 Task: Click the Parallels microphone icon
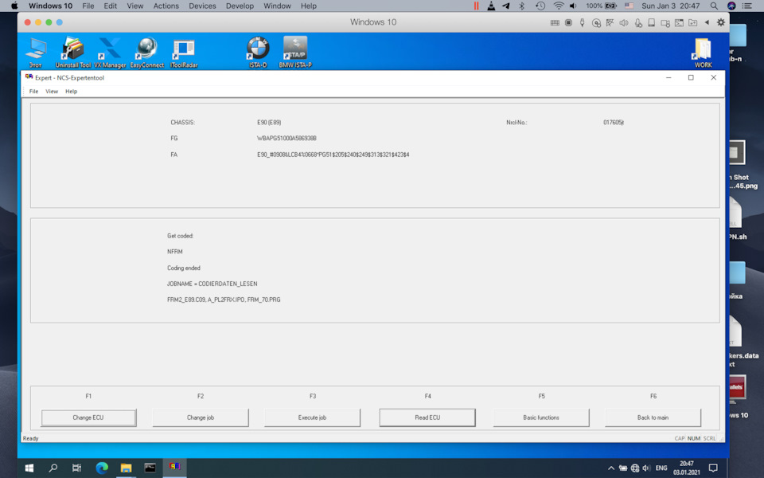[637, 22]
